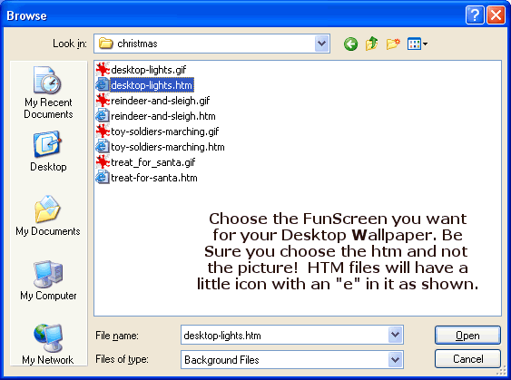Image resolution: width=511 pixels, height=380 pixels.
Task: Expand the File name dropdown arrow
Action: (396, 335)
